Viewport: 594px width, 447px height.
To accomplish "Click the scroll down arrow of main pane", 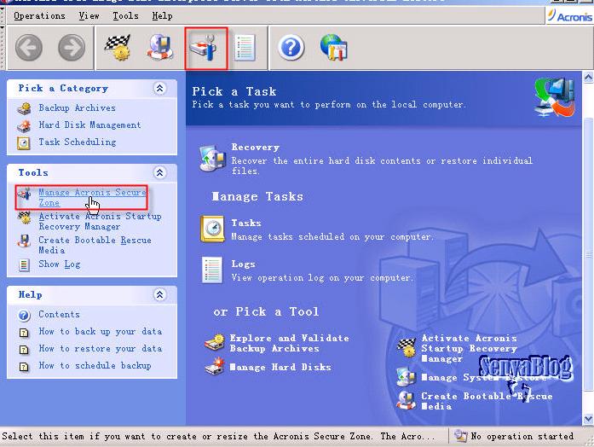I will [588, 419].
